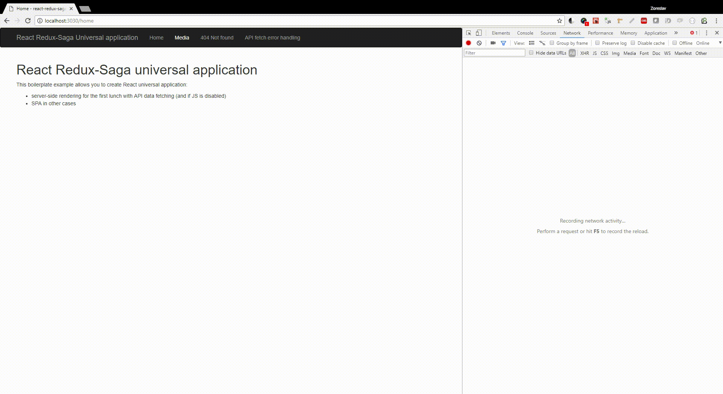
Task: Click the capture screenshots camera icon
Action: [x=493, y=43]
